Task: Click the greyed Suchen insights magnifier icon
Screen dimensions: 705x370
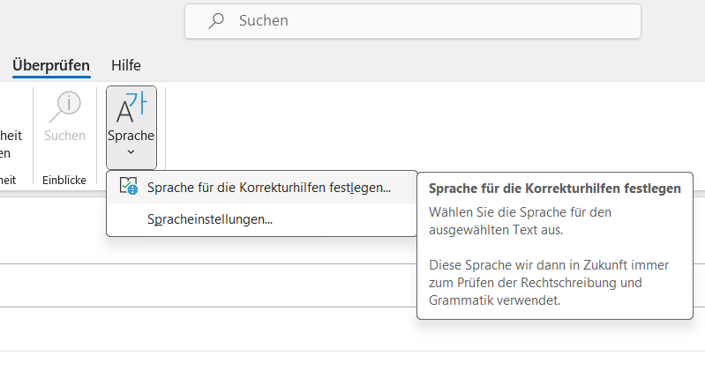Action: pos(64,107)
